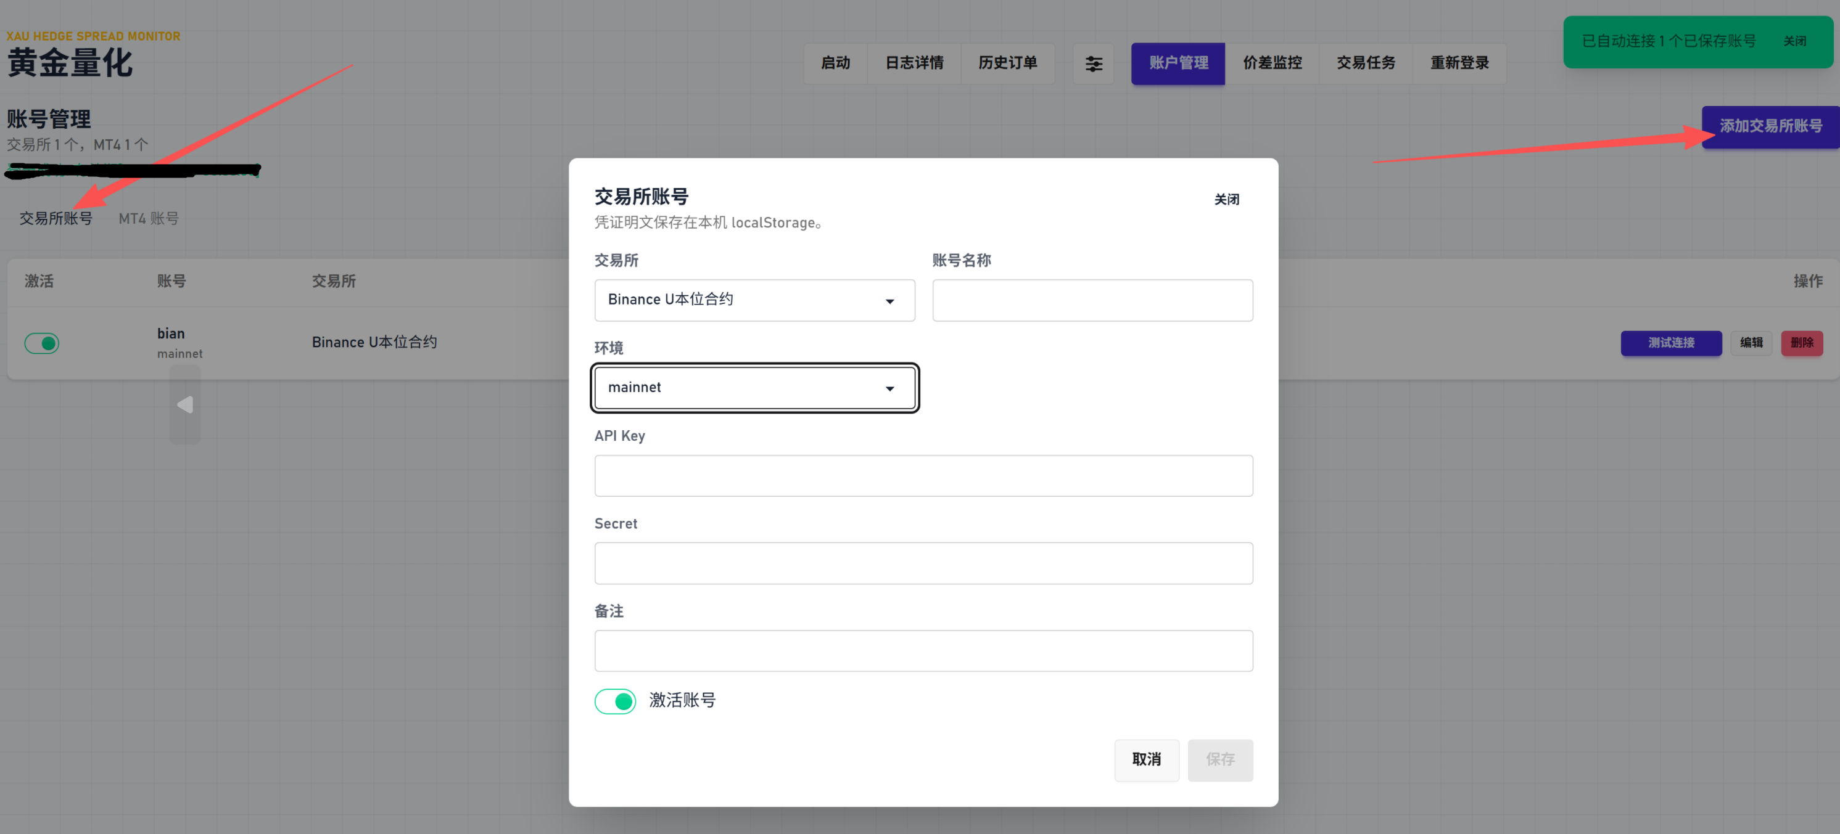Toggle activation switch for bian account

(x=41, y=343)
